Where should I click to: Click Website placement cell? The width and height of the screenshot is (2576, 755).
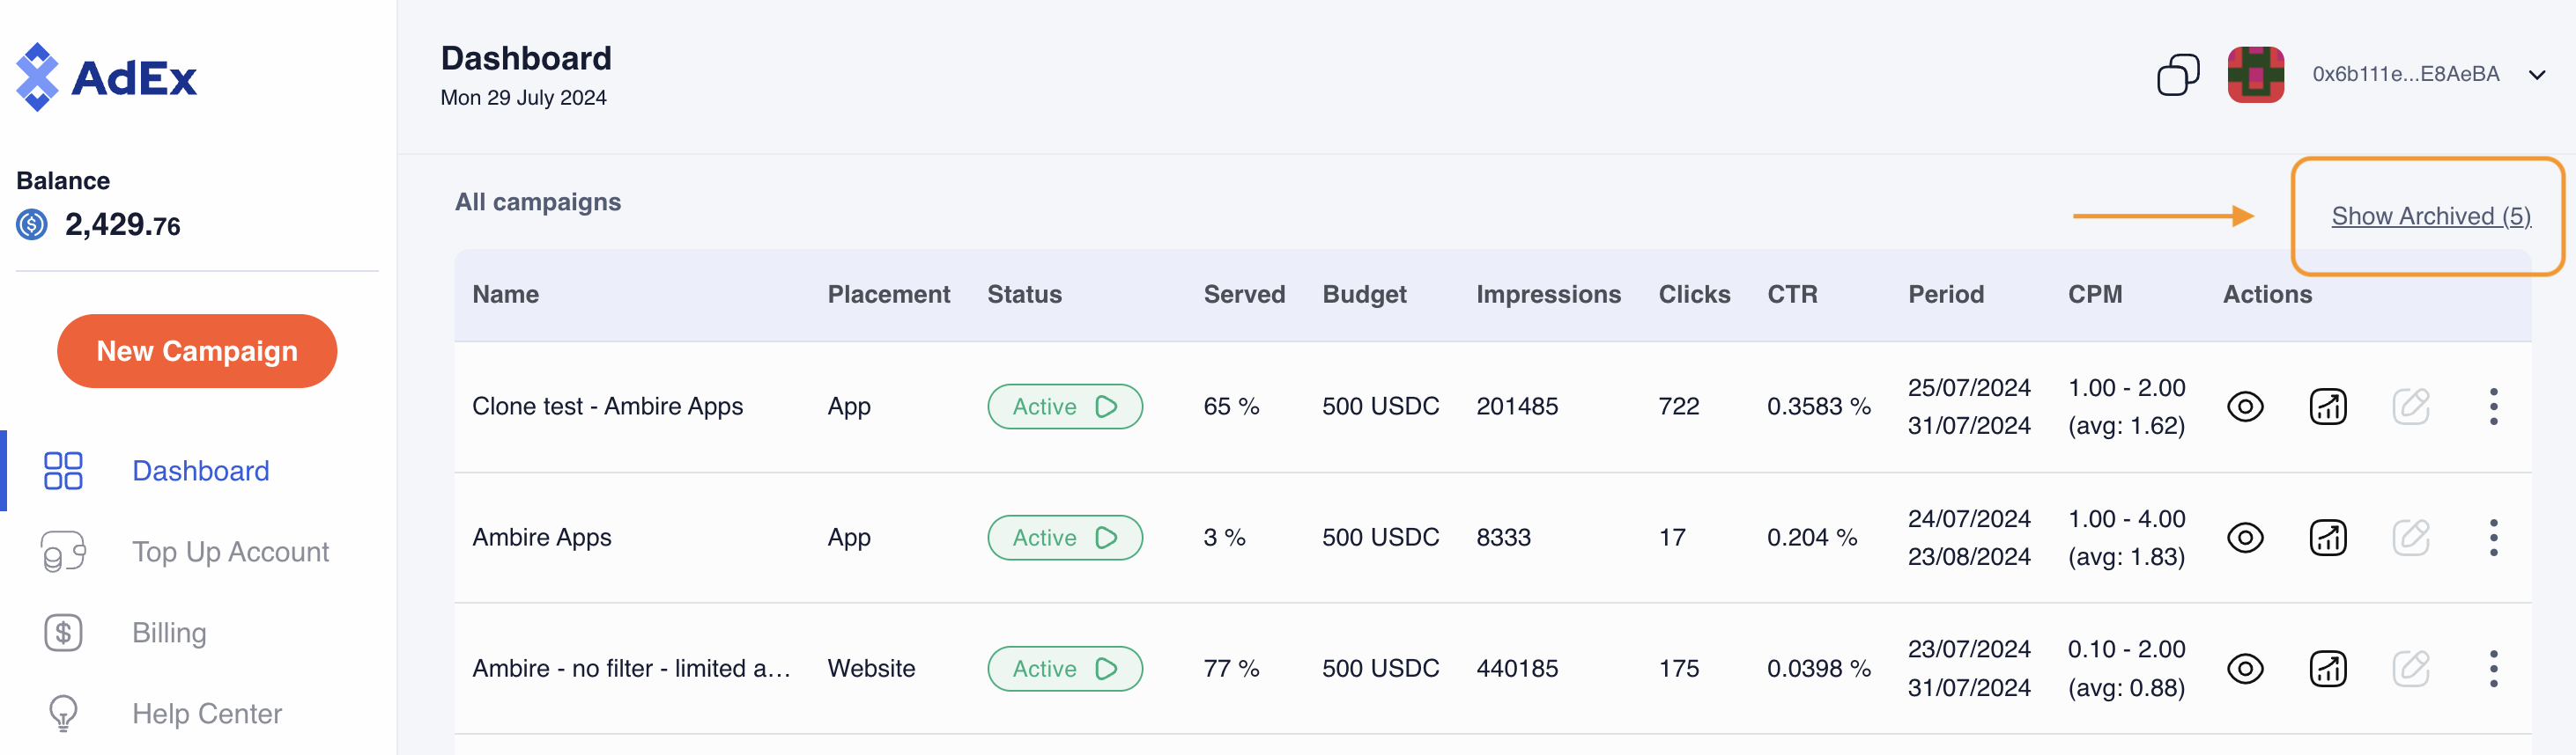(871, 668)
